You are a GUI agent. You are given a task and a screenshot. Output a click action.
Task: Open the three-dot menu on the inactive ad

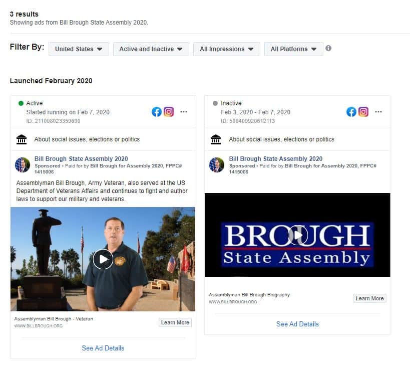(378, 112)
